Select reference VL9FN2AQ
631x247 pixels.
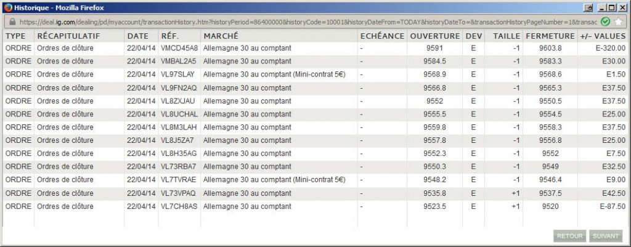pyautogui.click(x=179, y=87)
